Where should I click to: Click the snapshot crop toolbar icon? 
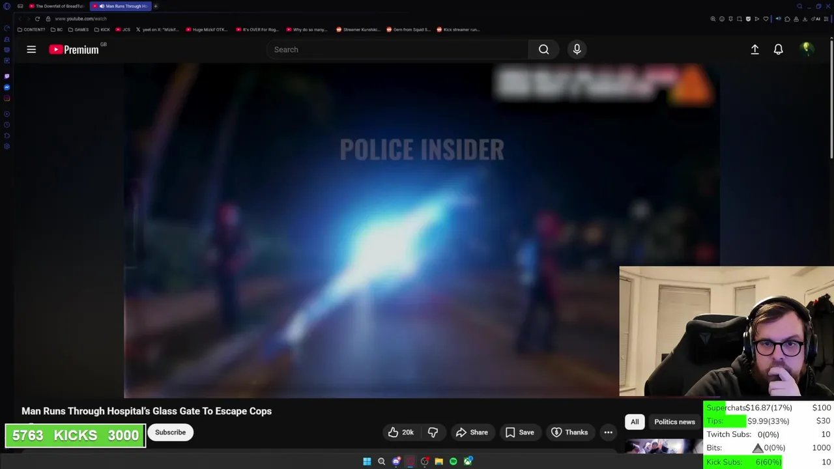740,19
